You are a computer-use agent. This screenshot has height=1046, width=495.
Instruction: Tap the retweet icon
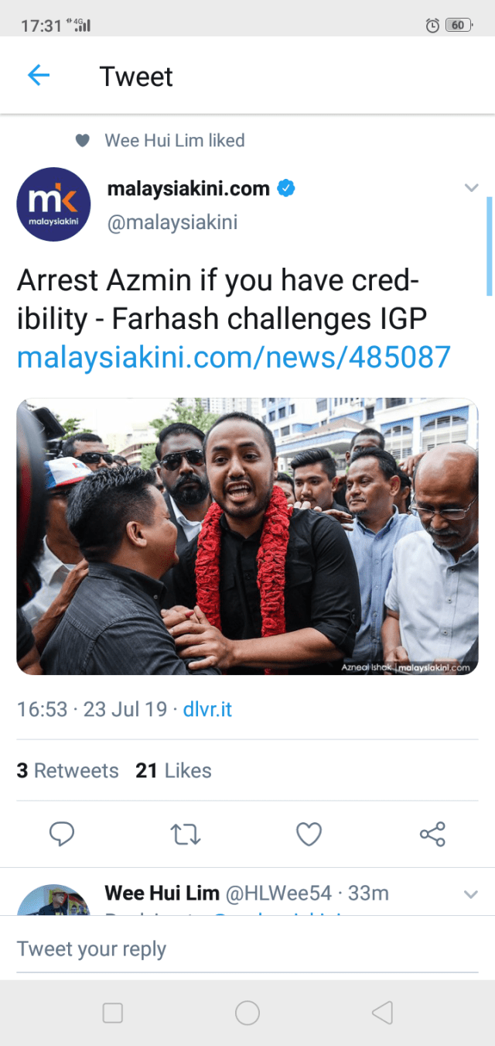point(186,834)
